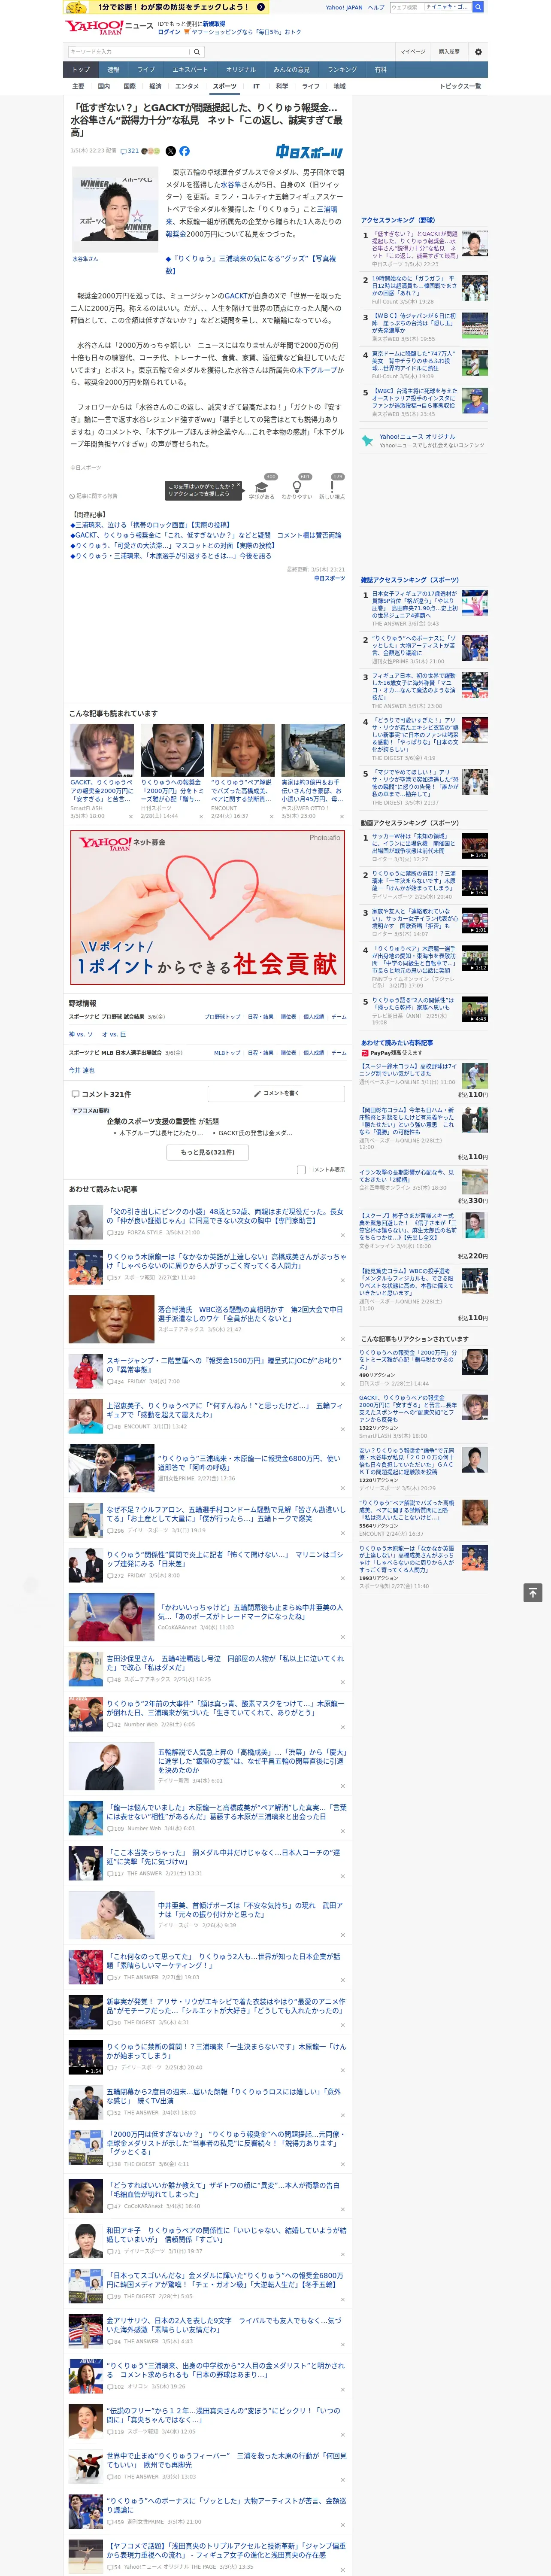
Task: Open GACKT inline article link
Action: [x=237, y=296]
